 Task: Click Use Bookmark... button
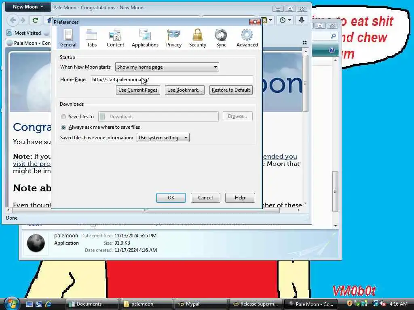tap(184, 90)
